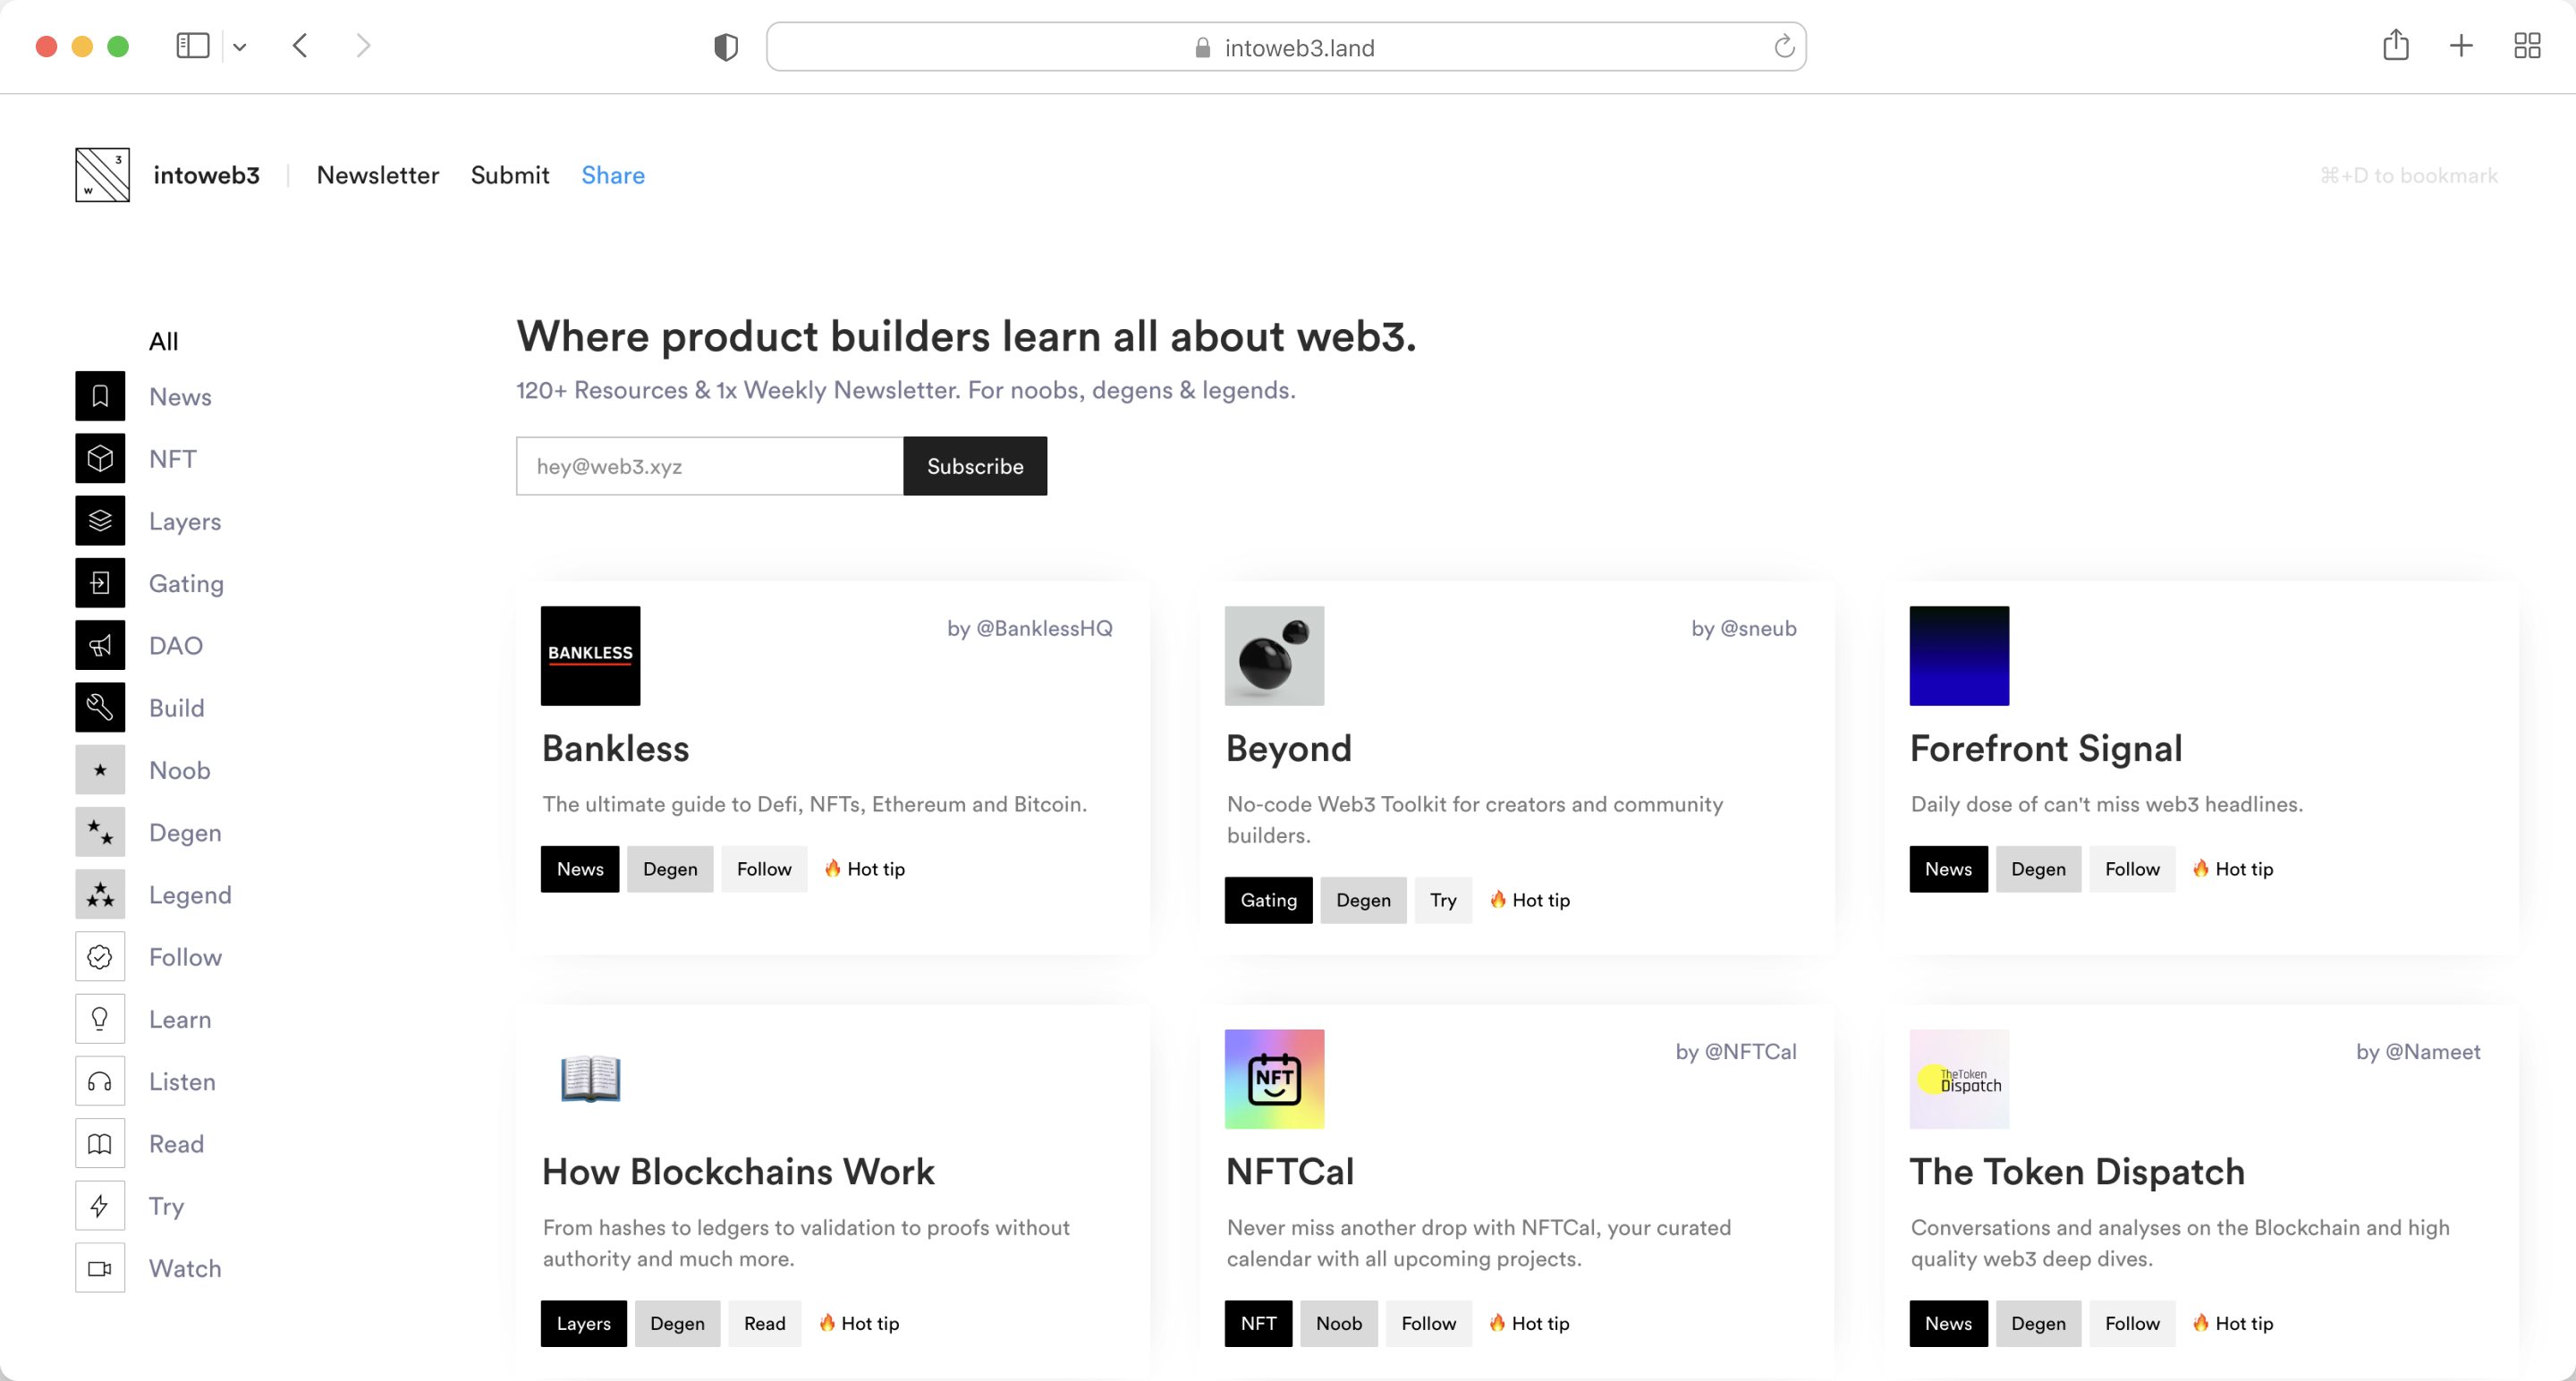Filter resources by News category label
2576x1381 pixels.
(x=180, y=397)
